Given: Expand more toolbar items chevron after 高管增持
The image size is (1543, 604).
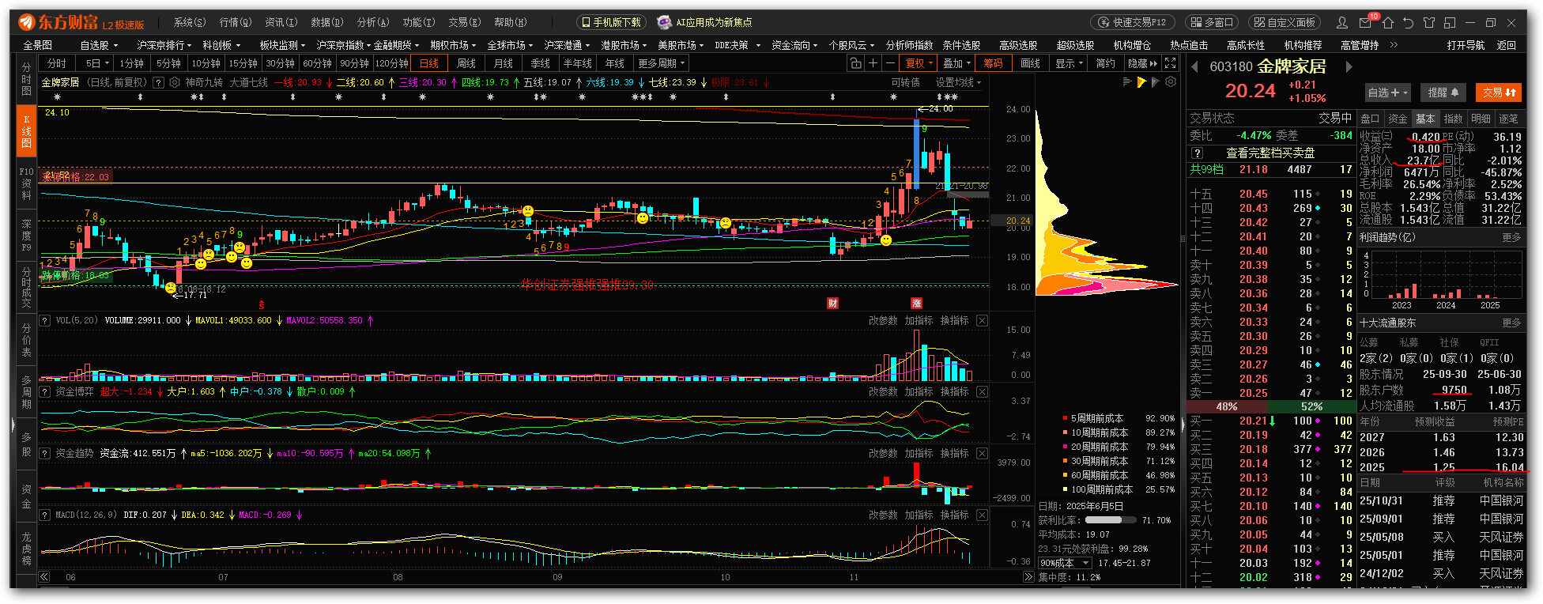Looking at the screenshot, I should 1394,45.
